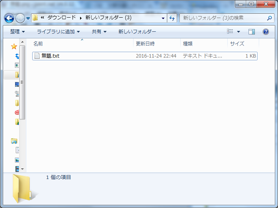The image size is (278, 208).
Task: Toggle the preview pane icon
Action: pyautogui.click(x=252, y=32)
